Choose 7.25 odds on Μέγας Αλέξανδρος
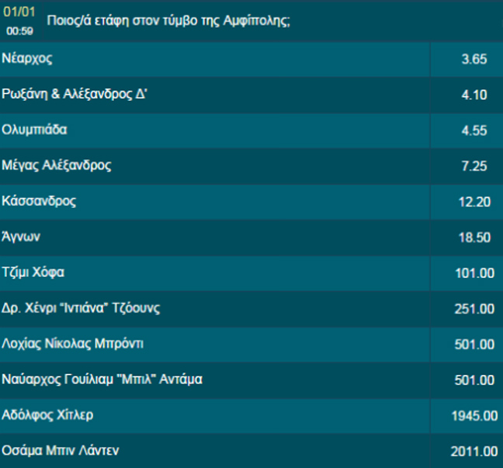This screenshot has height=468, width=503. 474,167
